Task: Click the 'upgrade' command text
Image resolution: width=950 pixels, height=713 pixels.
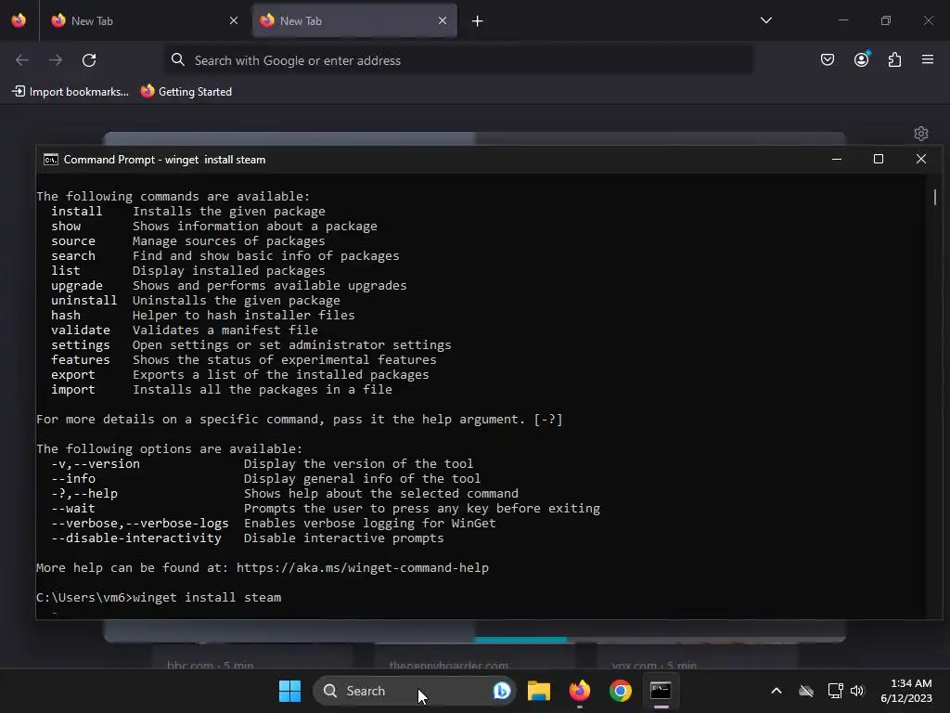Action: tap(76, 286)
